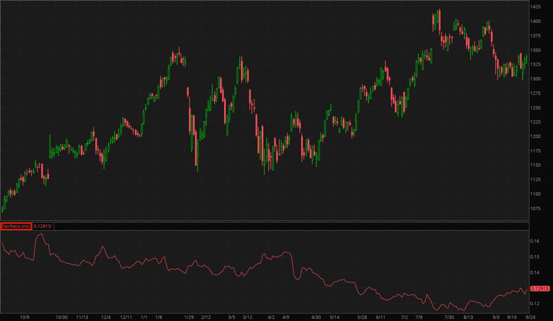Select the 6/11 date marker
Viewport: 553px width, 321px height.
380,317
